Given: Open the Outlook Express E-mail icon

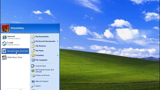Looking at the screenshot, I should pyautogui.click(x=4, y=43).
